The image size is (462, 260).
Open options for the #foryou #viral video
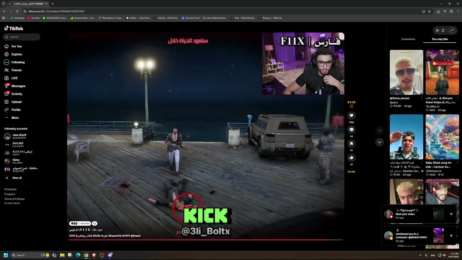458,98
